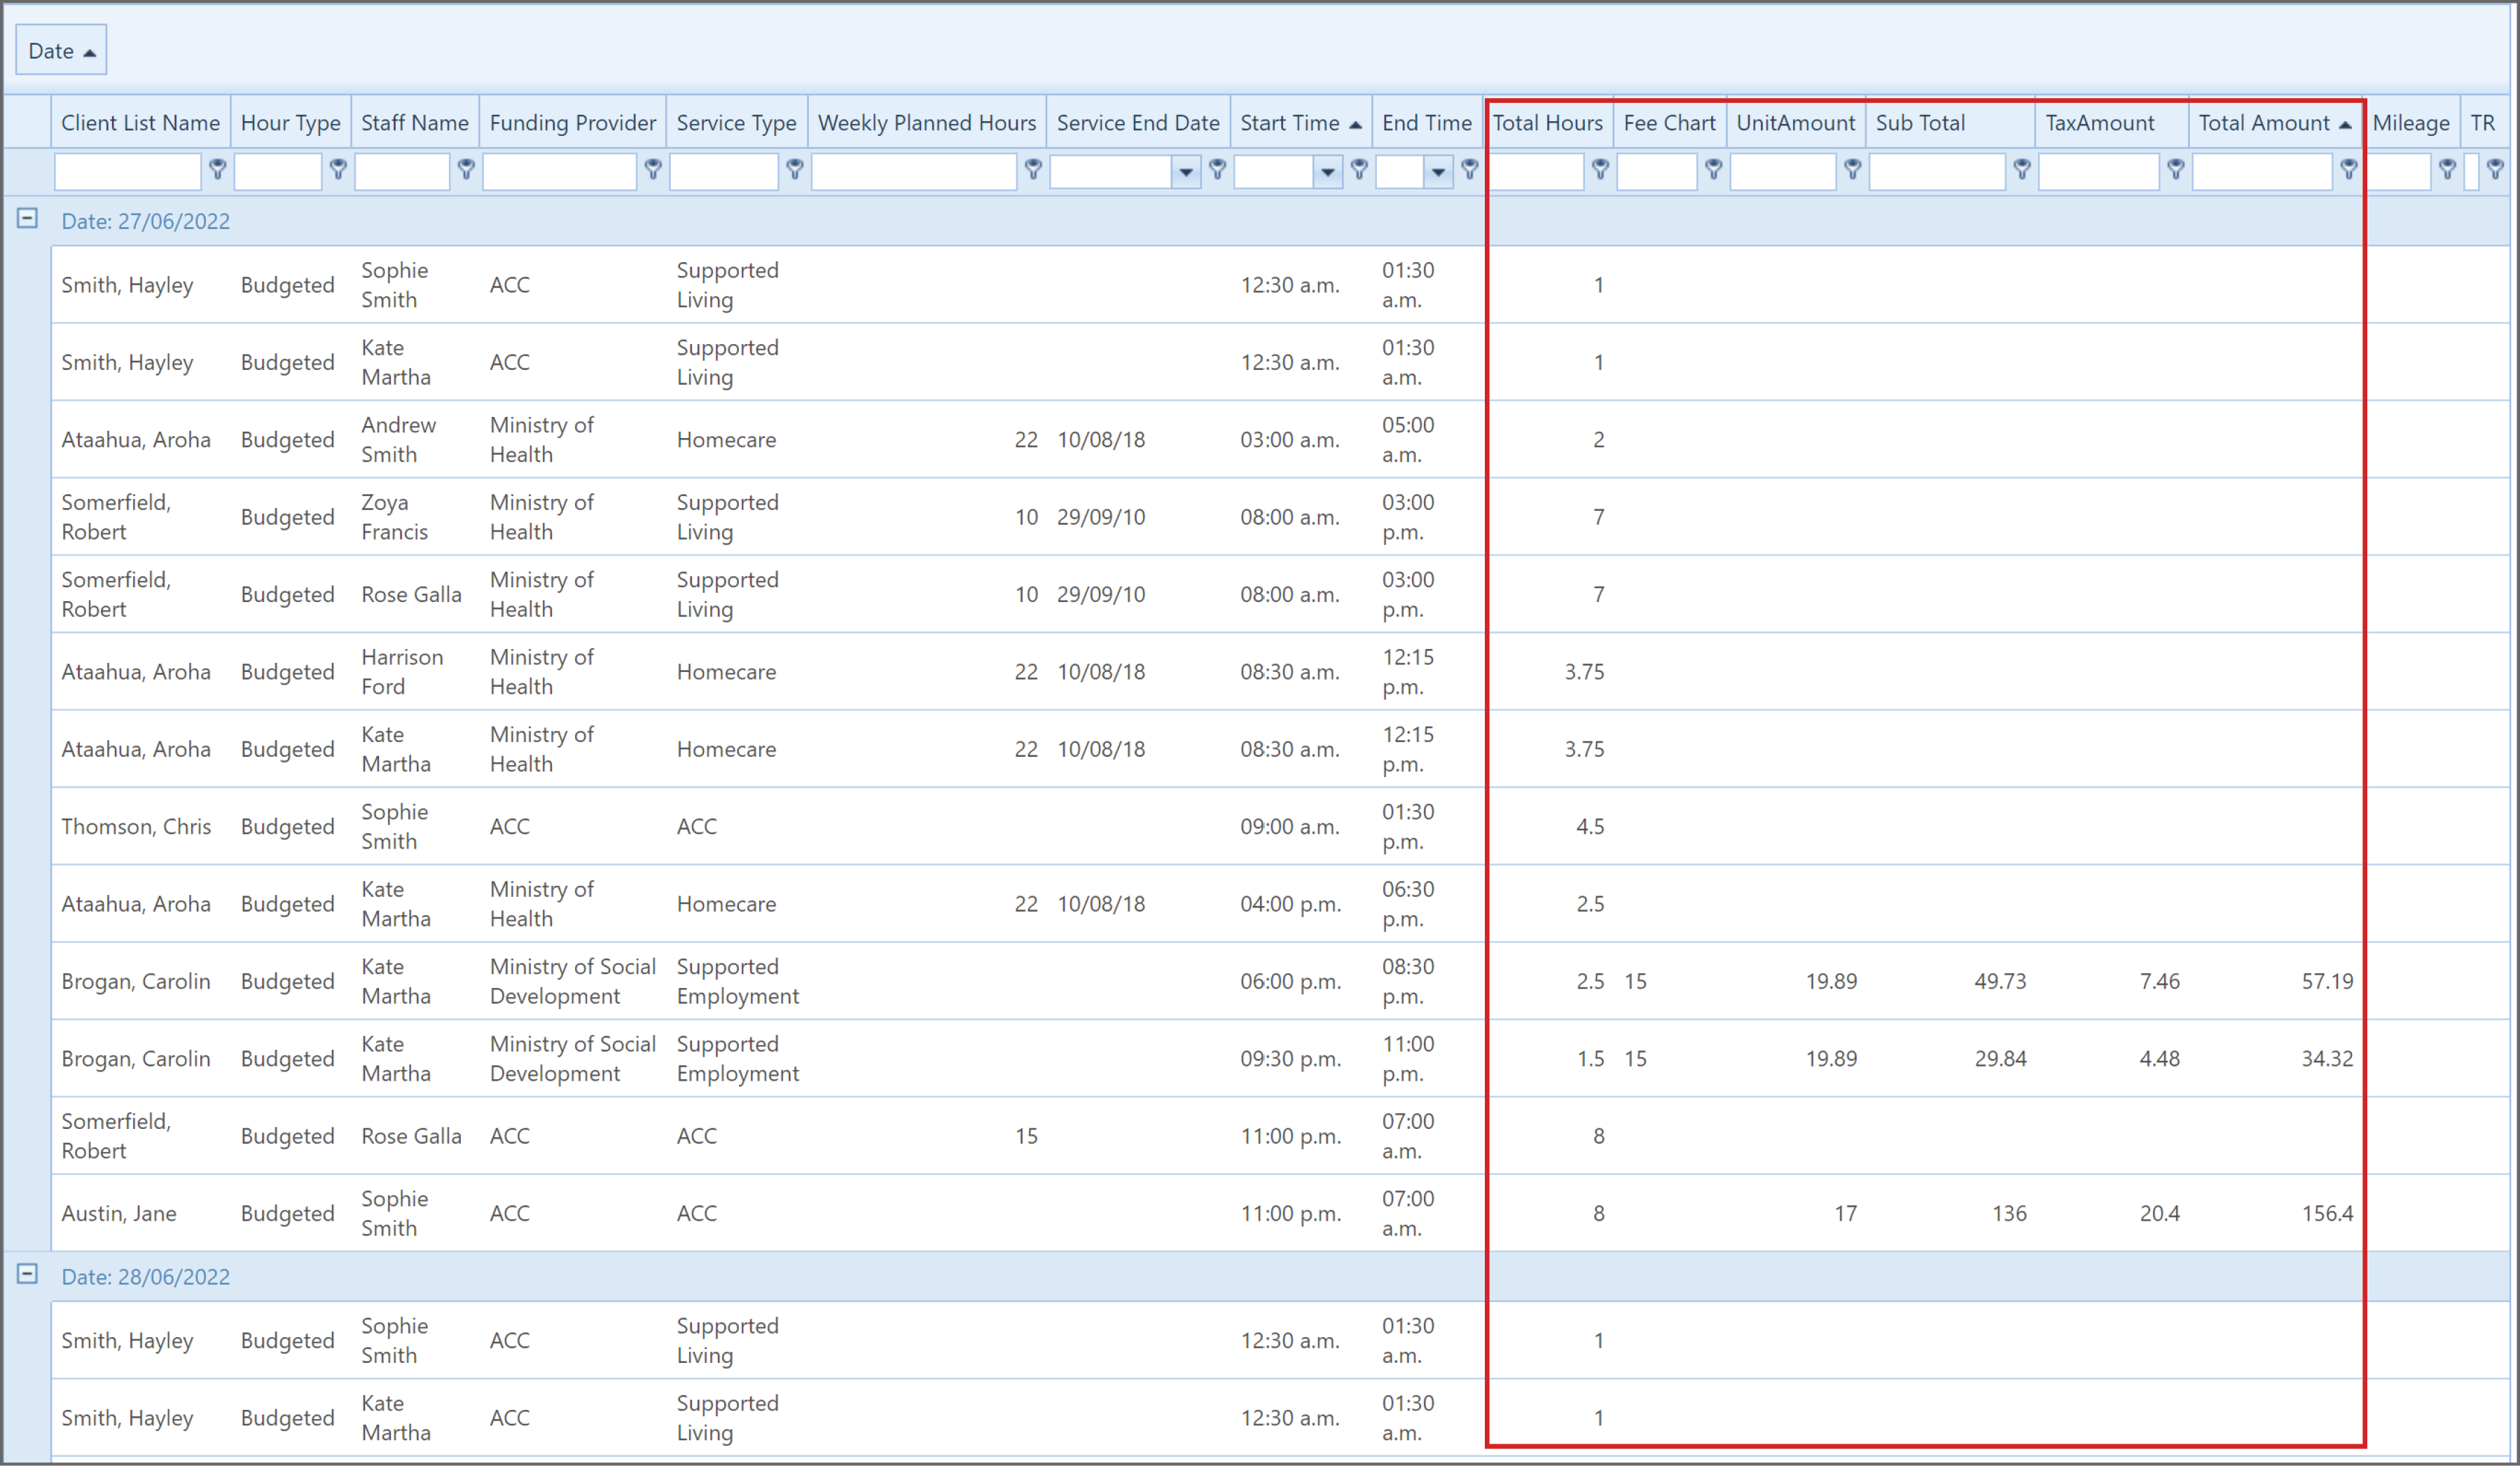Click the Date grouping button
The height and width of the screenshot is (1466, 2520).
61,50
